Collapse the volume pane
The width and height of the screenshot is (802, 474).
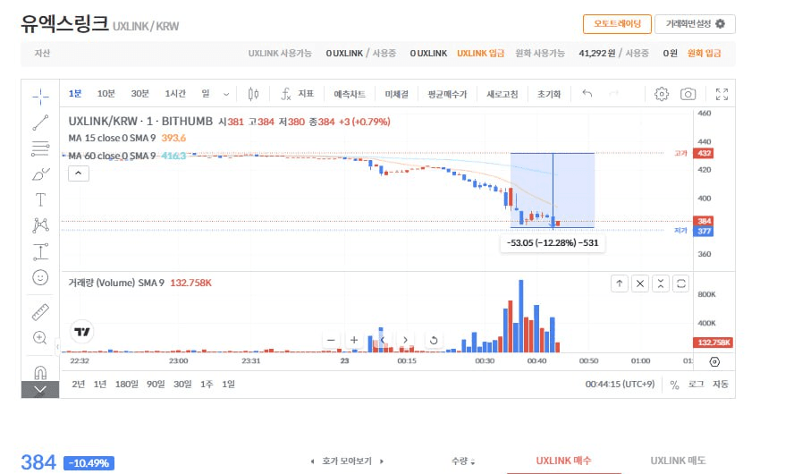661,284
